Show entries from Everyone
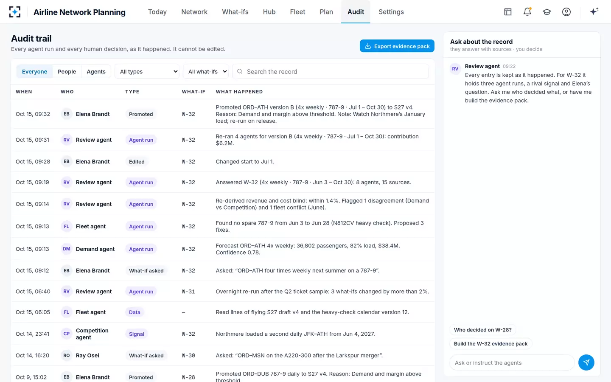Image resolution: width=611 pixels, height=382 pixels. [x=34, y=71]
